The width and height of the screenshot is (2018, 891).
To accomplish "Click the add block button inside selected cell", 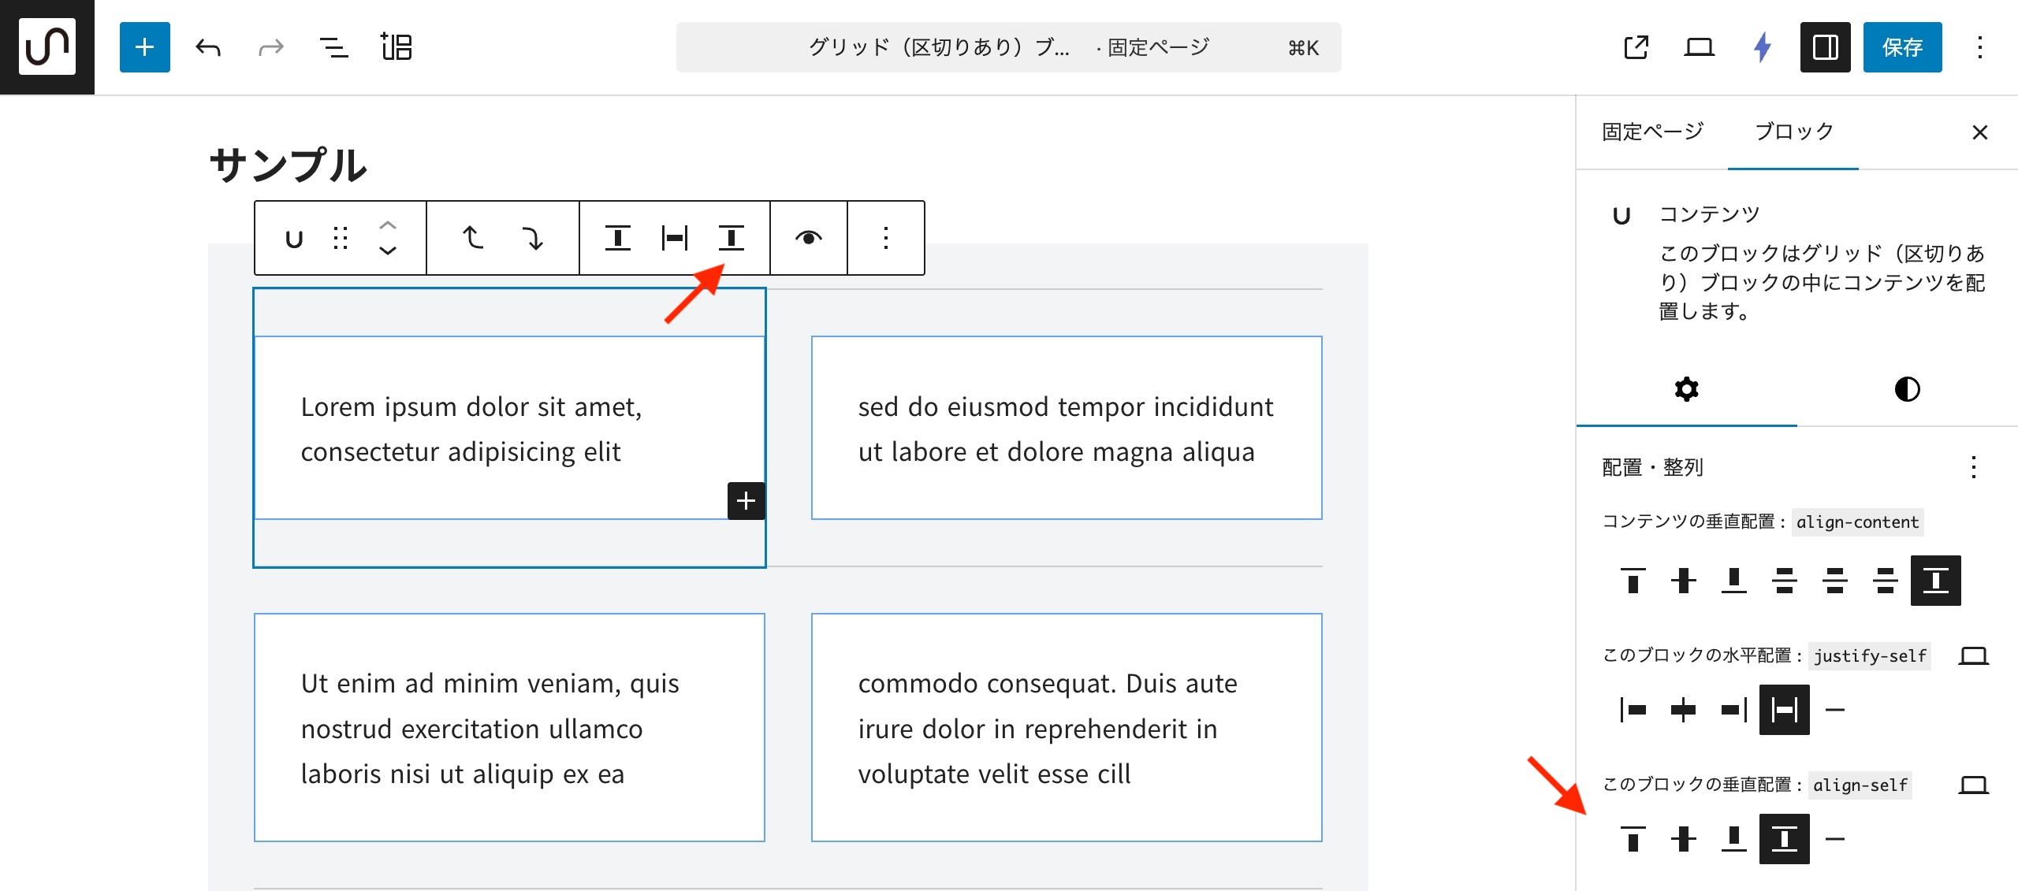I will click(746, 500).
